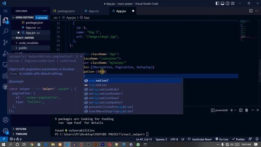Open Accounts icon in activity bar
This screenshot has height=147, width=261.
[5, 120]
